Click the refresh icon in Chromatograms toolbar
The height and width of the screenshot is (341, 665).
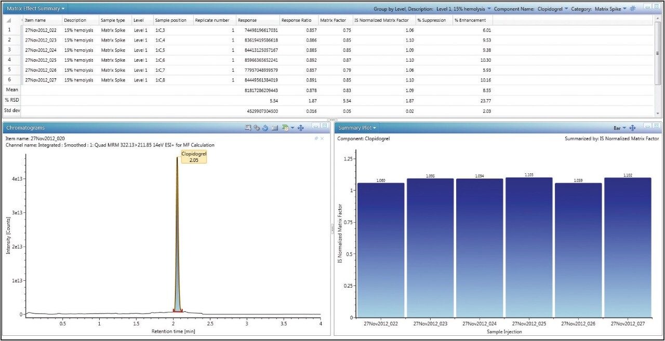[265, 128]
